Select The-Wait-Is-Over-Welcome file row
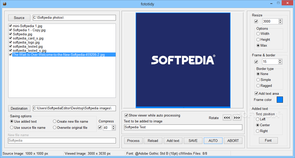 [64, 55]
